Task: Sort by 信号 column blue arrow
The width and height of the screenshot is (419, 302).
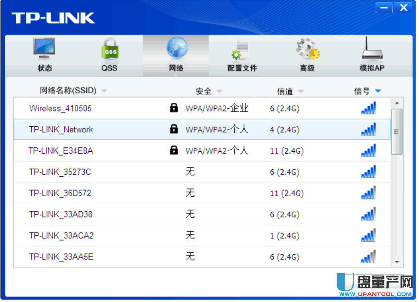Action: 378,91
